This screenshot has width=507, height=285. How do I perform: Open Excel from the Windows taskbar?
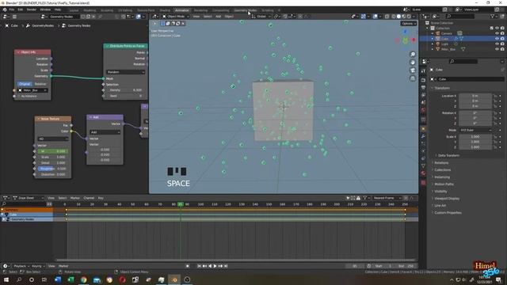click(71, 279)
